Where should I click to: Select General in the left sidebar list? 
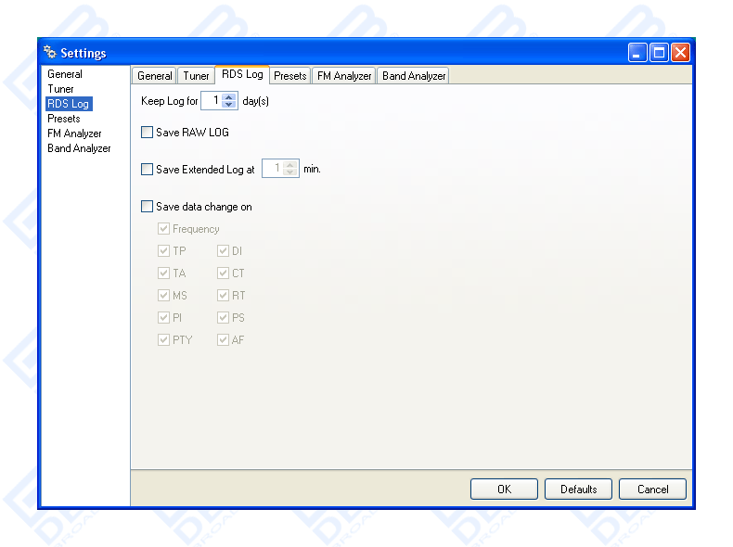65,74
